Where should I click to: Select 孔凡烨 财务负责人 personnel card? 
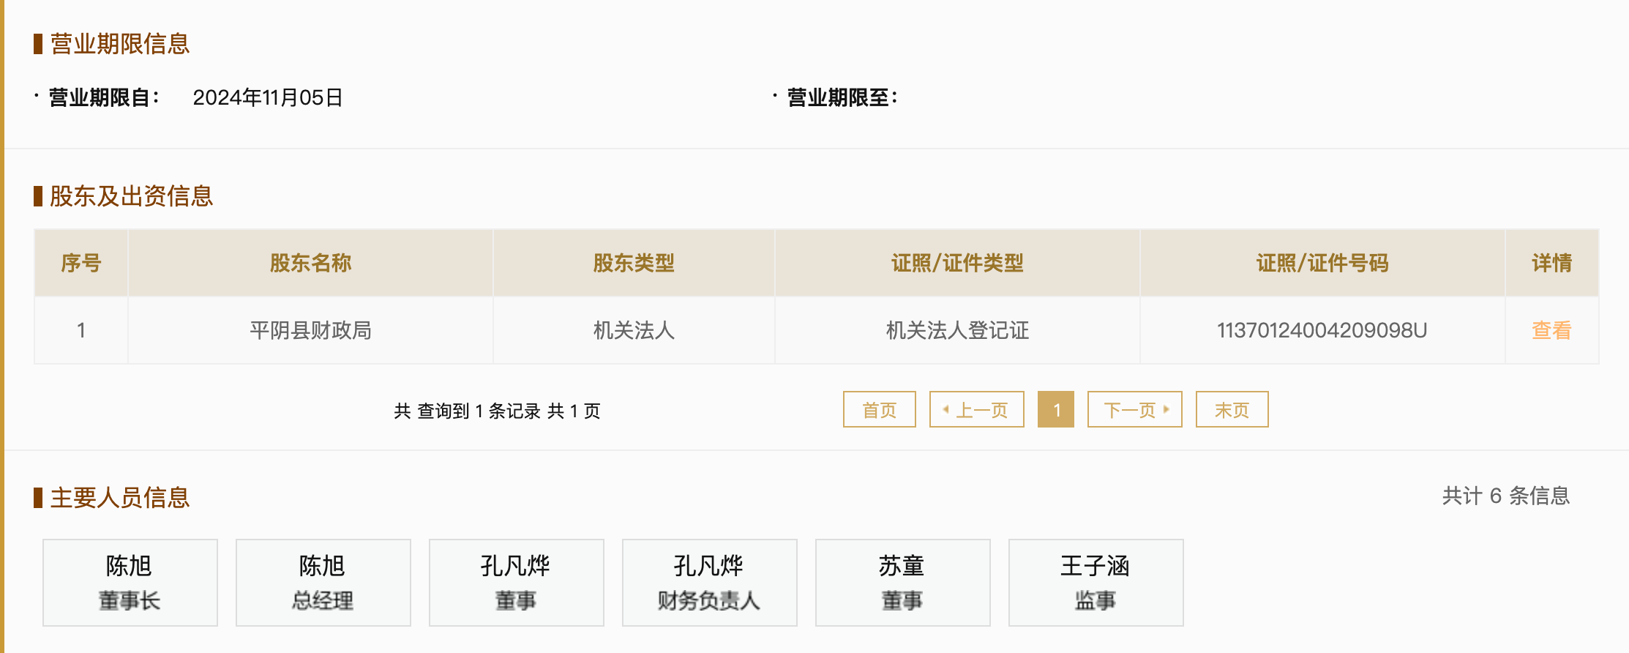[709, 583]
